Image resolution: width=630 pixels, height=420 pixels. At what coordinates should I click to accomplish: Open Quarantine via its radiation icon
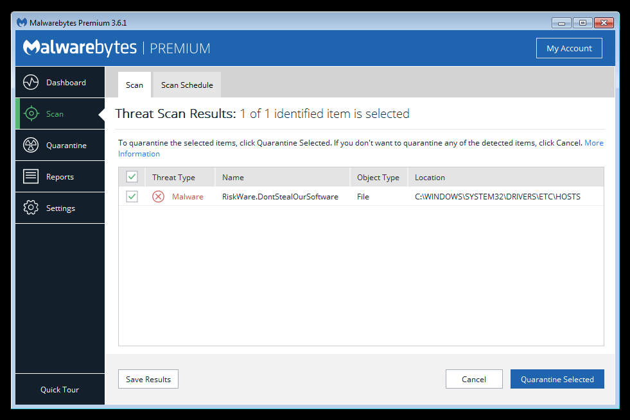point(31,146)
